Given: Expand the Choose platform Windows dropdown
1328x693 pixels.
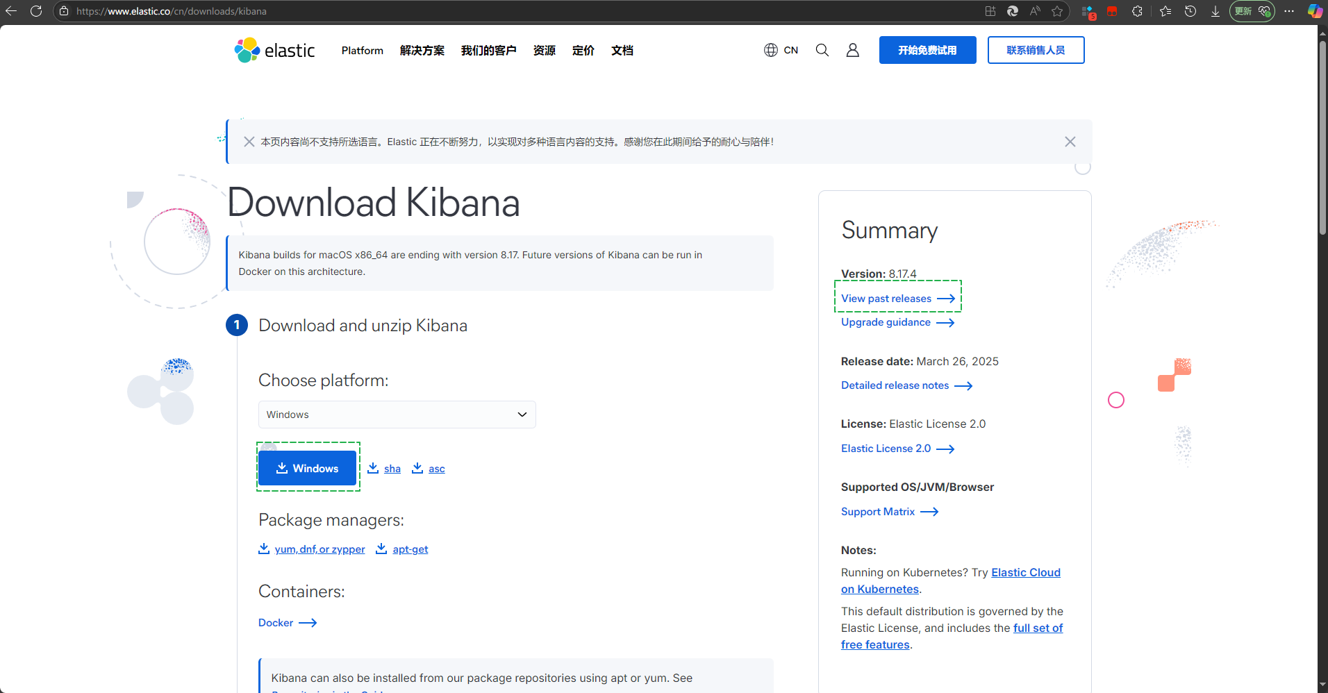Looking at the screenshot, I should (x=397, y=415).
